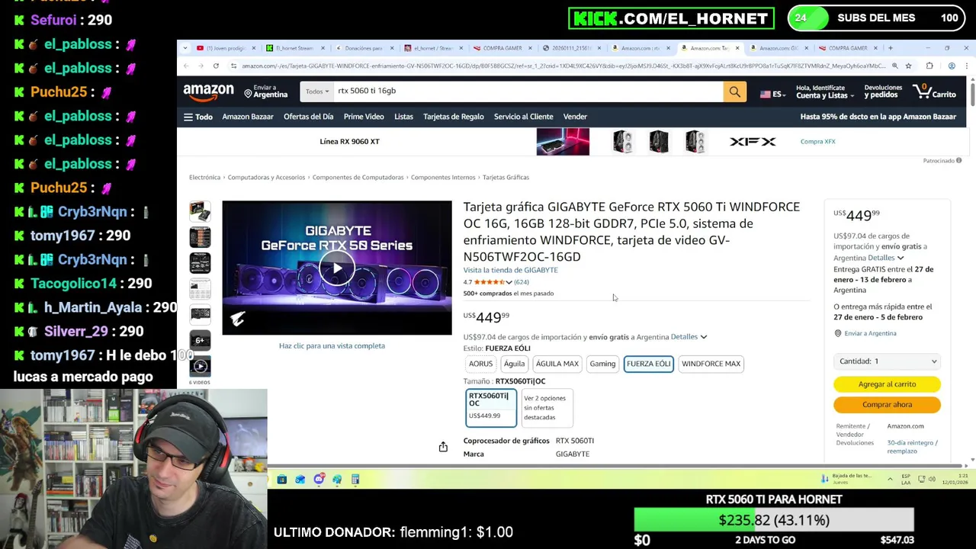Select the RTX5060Ti|OC size option

(x=491, y=407)
